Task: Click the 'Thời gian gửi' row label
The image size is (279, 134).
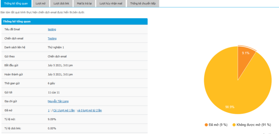Action: [12, 83]
